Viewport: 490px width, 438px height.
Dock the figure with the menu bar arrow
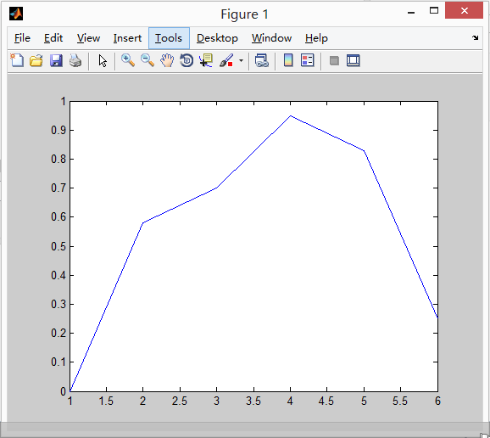coord(475,38)
